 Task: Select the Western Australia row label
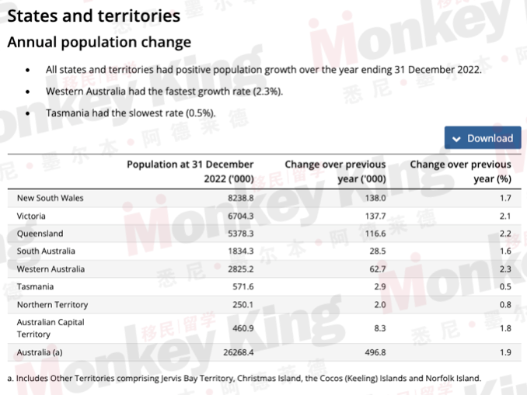tap(51, 269)
